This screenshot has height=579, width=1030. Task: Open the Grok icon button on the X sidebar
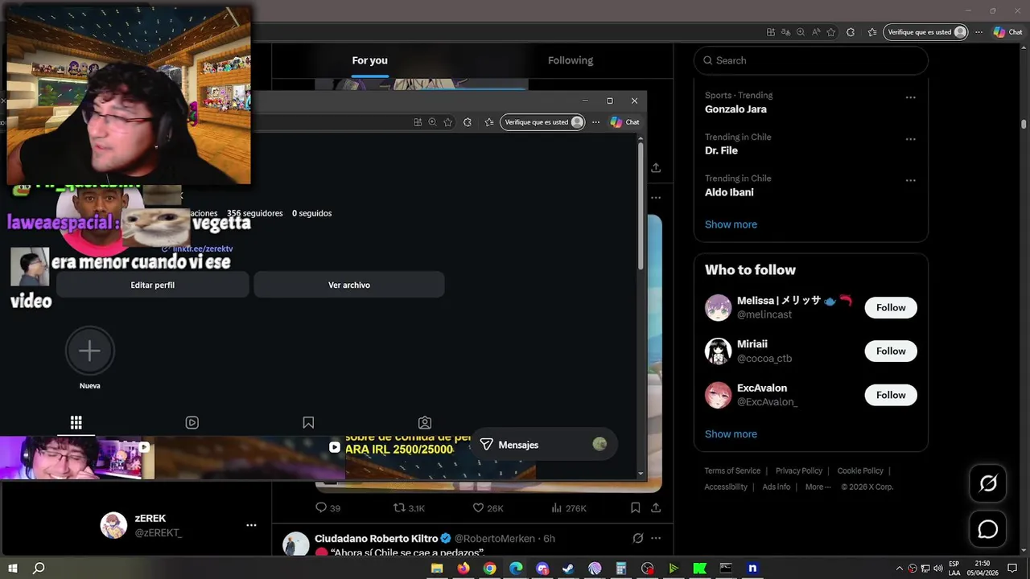point(988,483)
